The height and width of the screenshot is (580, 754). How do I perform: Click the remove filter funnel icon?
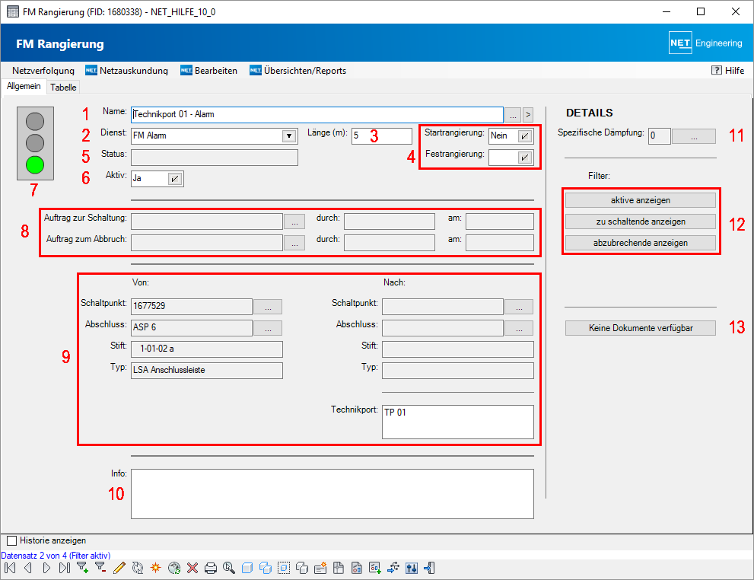[101, 568]
